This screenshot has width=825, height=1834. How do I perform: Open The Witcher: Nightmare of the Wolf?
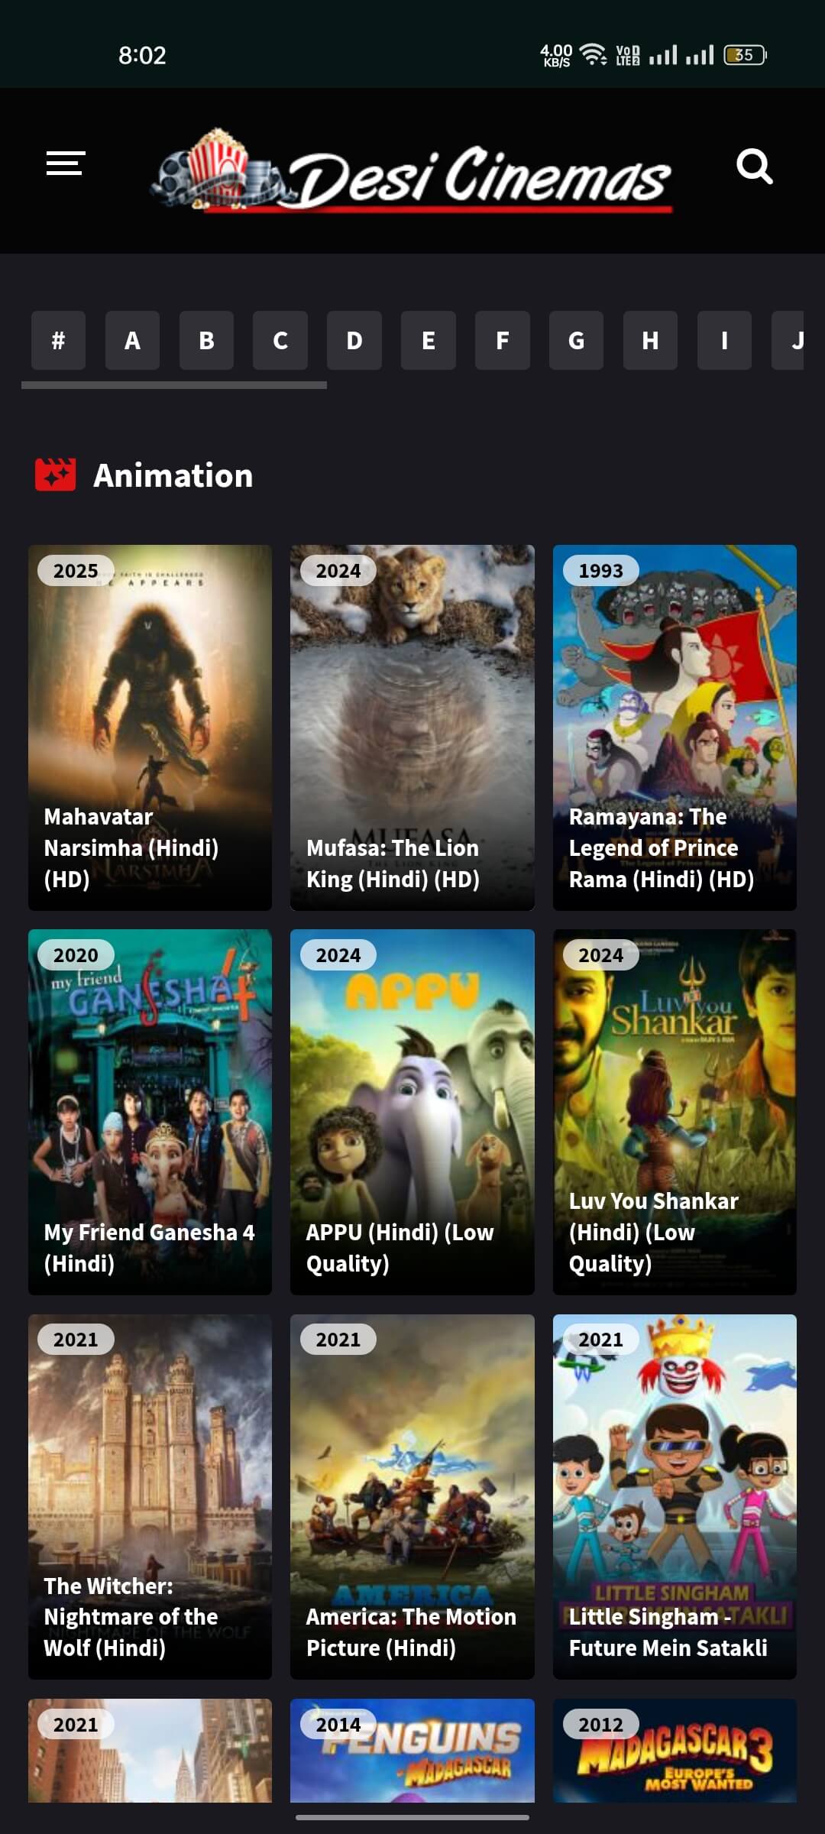[150, 1497]
